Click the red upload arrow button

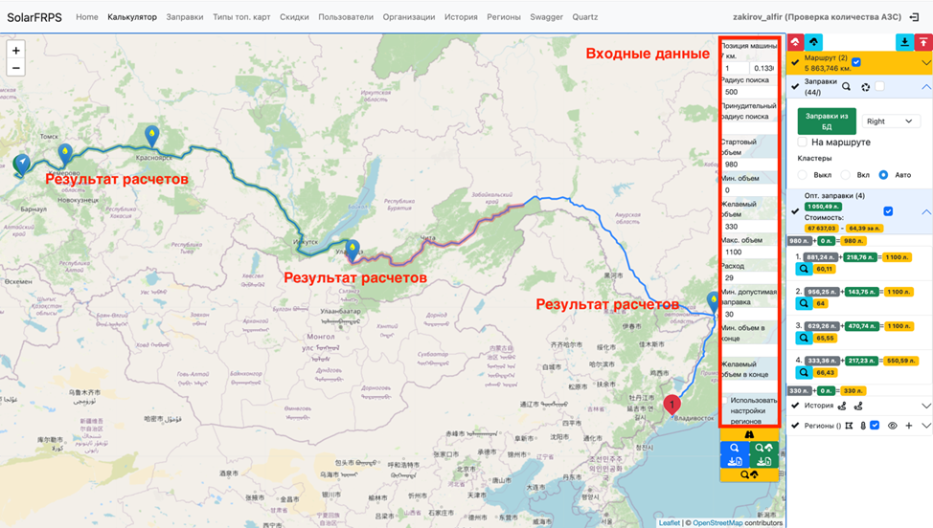922,42
